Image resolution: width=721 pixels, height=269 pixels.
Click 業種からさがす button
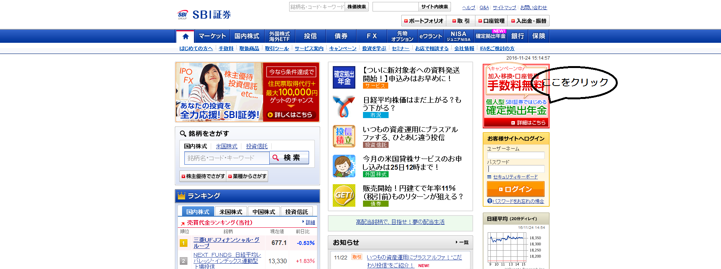coord(247,176)
